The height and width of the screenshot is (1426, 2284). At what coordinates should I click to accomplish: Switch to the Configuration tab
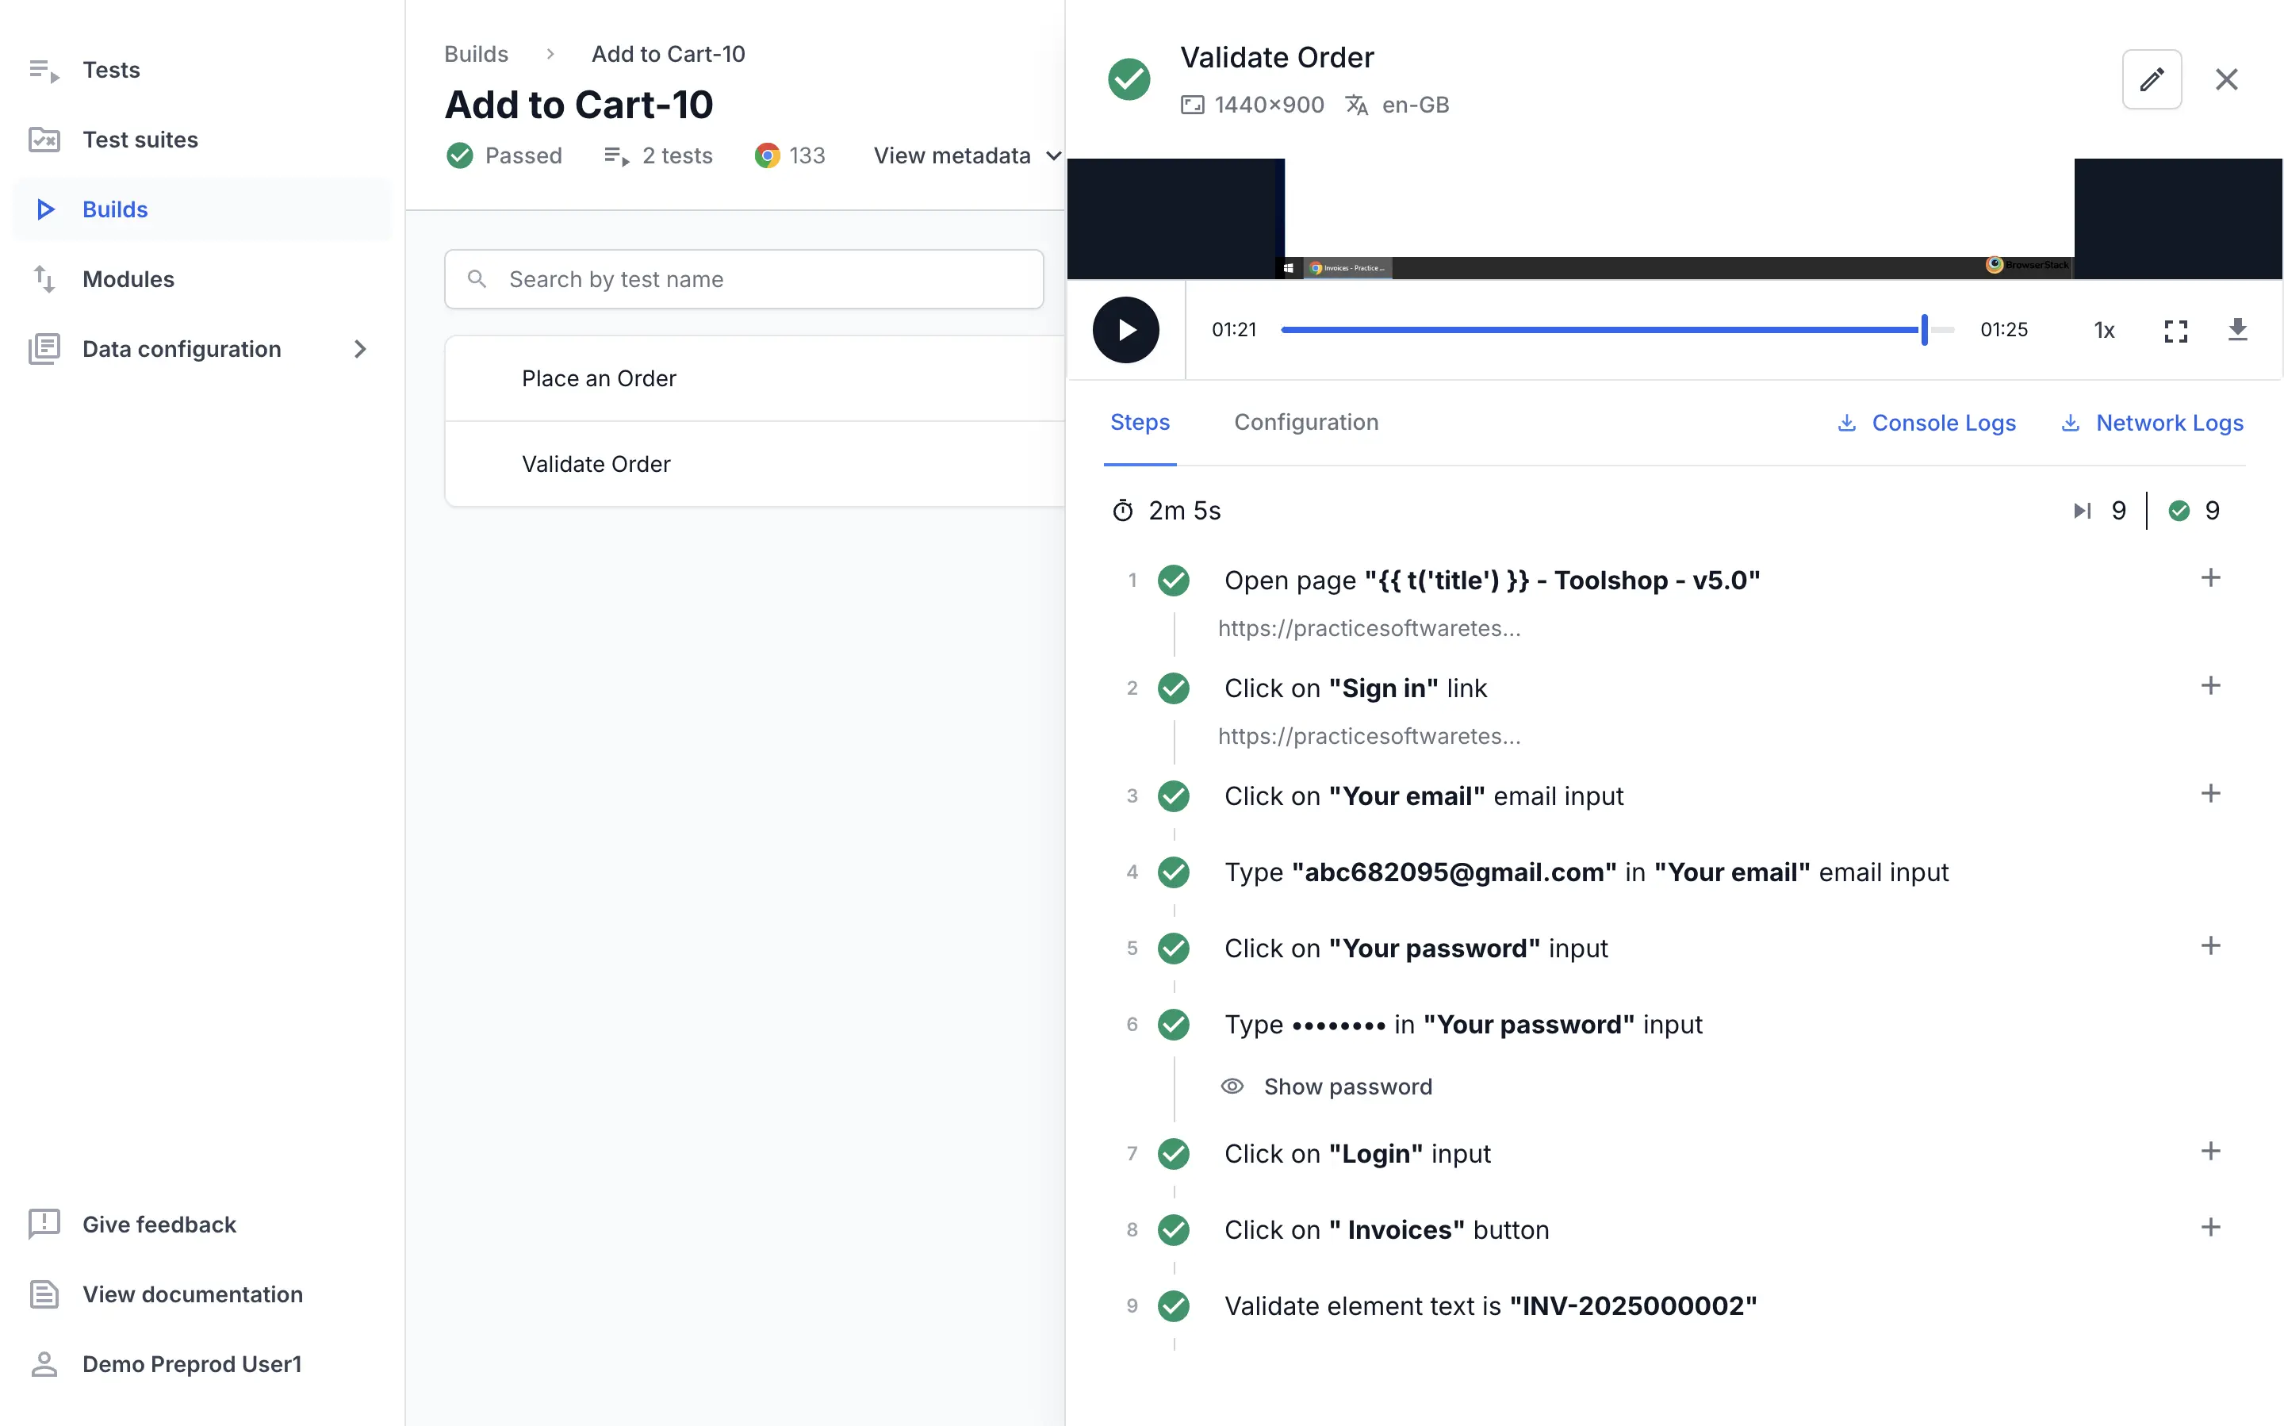click(1306, 423)
